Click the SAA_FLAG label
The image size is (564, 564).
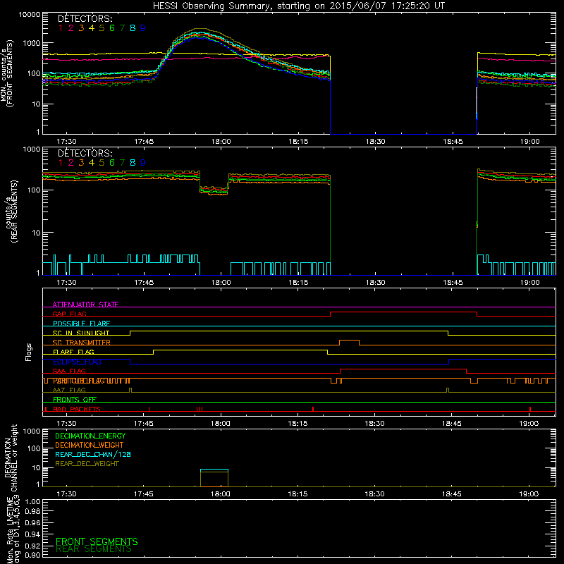69,371
